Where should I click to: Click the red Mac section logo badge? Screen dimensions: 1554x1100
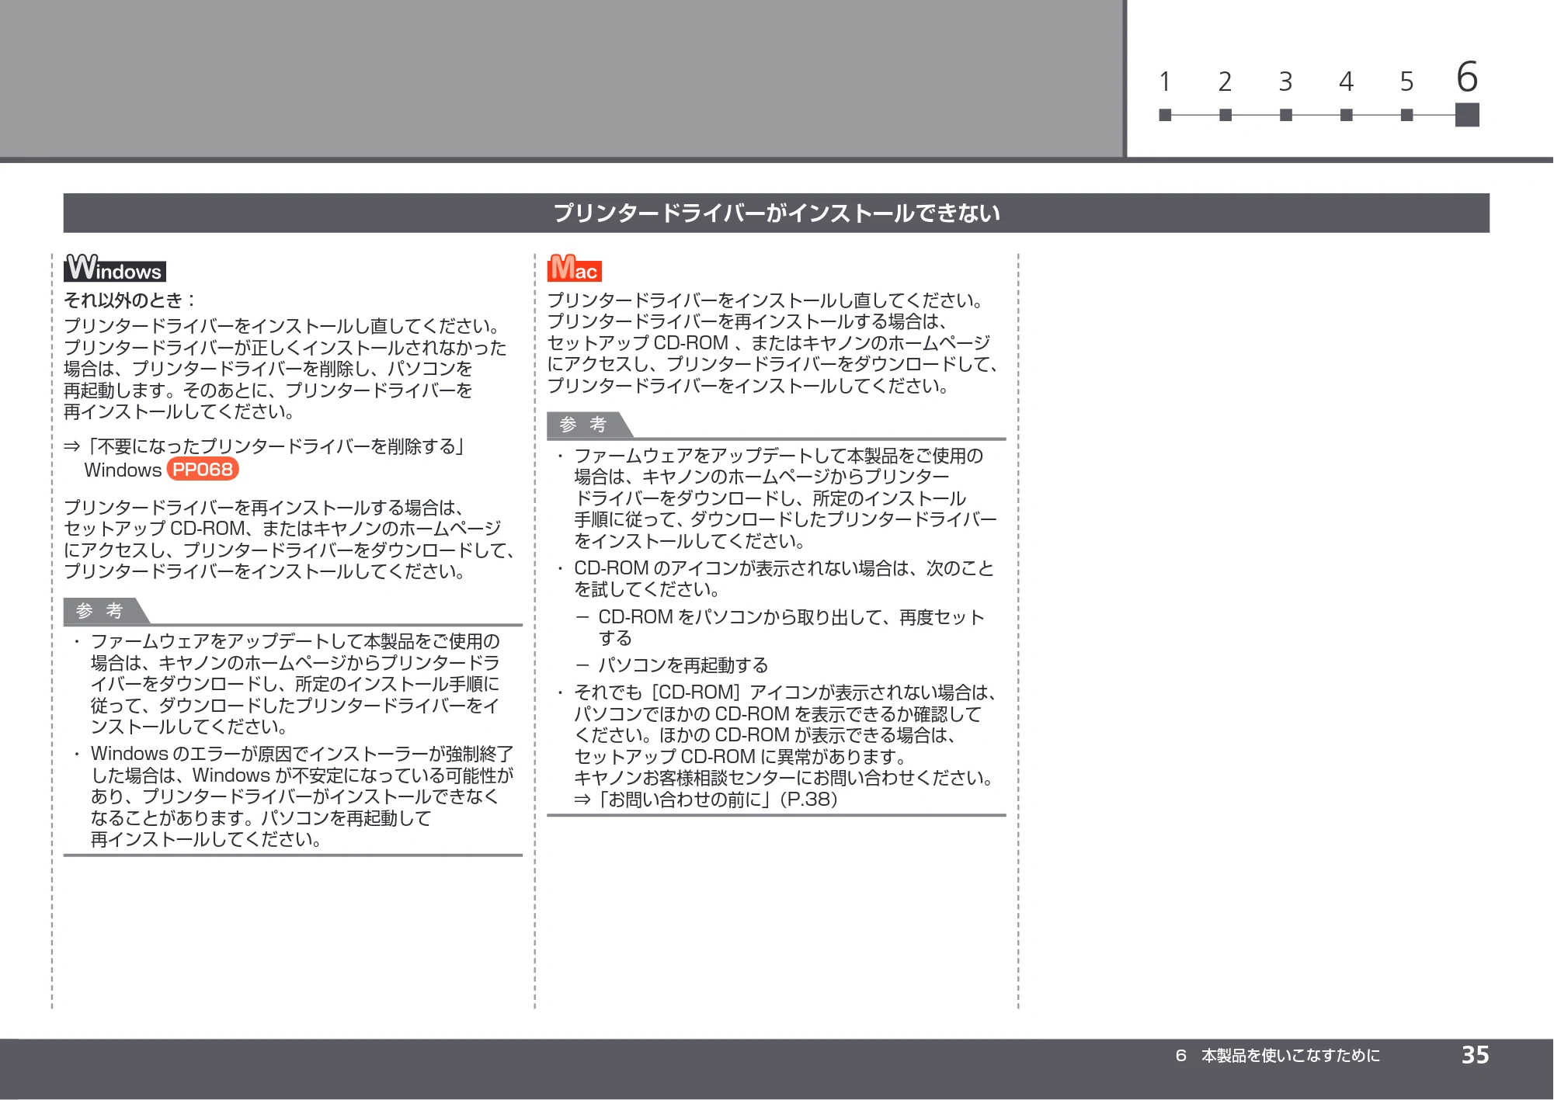click(575, 268)
